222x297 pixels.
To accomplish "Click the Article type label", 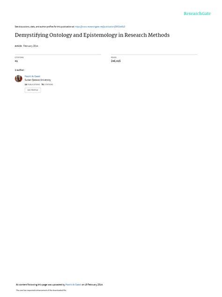I will pos(18,46).
